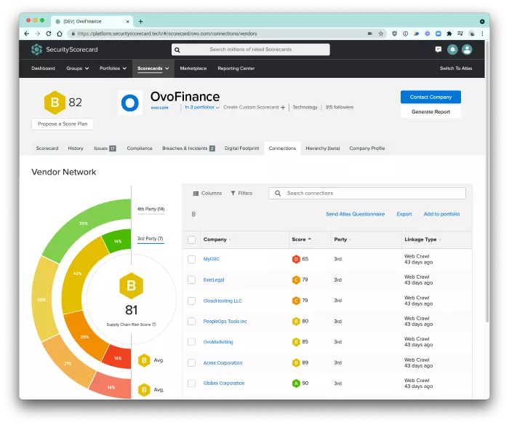
Task: Open the chat messages icon in header
Action: click(438, 49)
